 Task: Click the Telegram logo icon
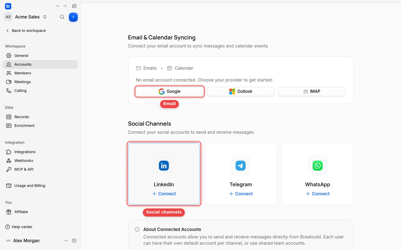point(241,165)
